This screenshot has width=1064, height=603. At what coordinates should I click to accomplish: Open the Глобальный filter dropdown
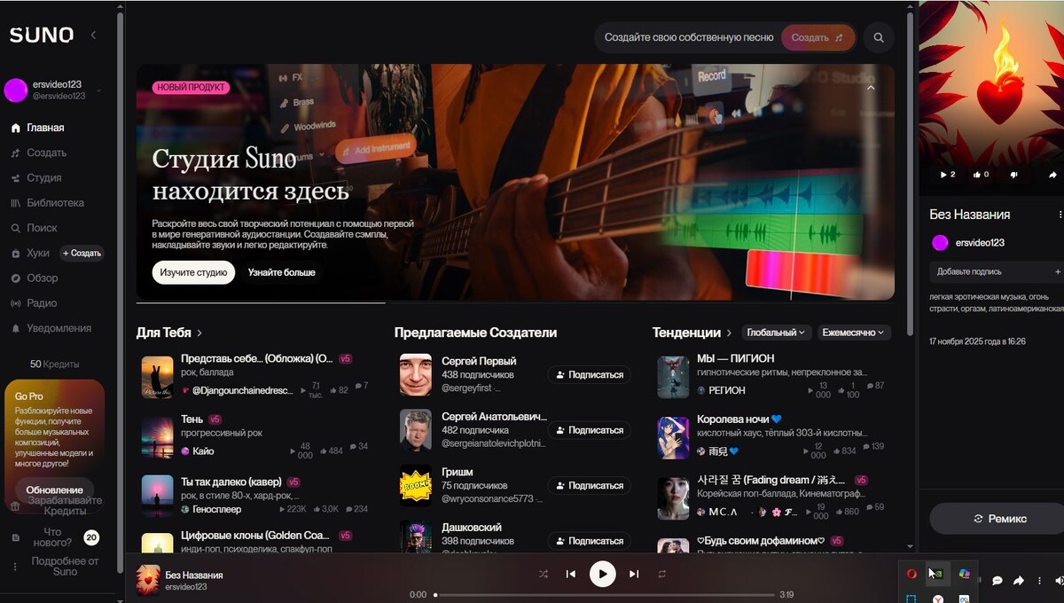777,333
